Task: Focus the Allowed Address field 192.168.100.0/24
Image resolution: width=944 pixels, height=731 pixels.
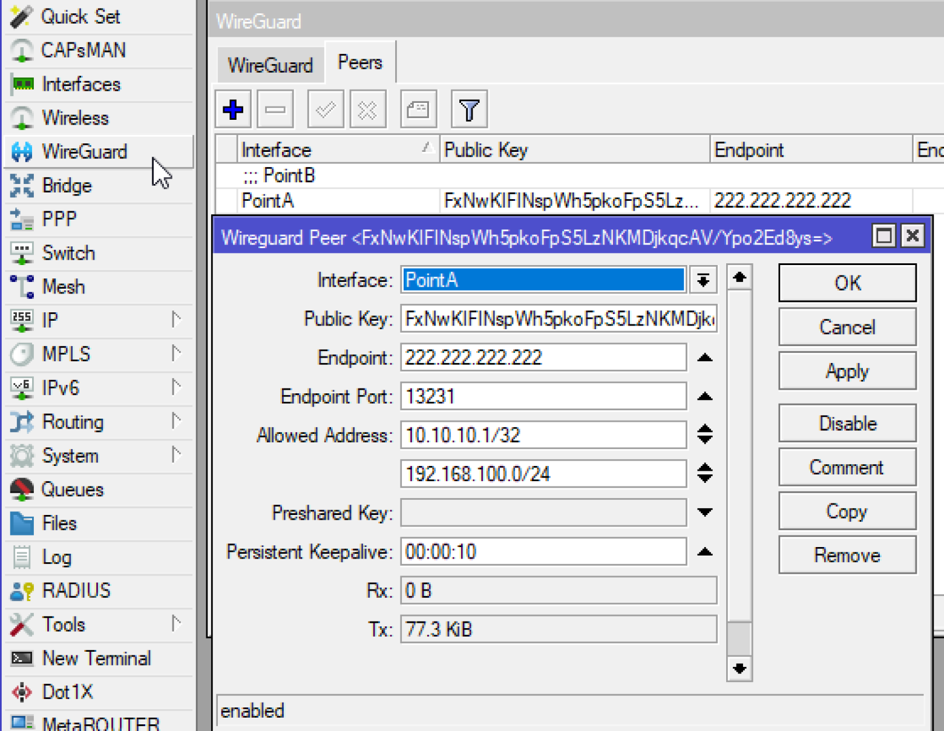Action: tap(543, 474)
